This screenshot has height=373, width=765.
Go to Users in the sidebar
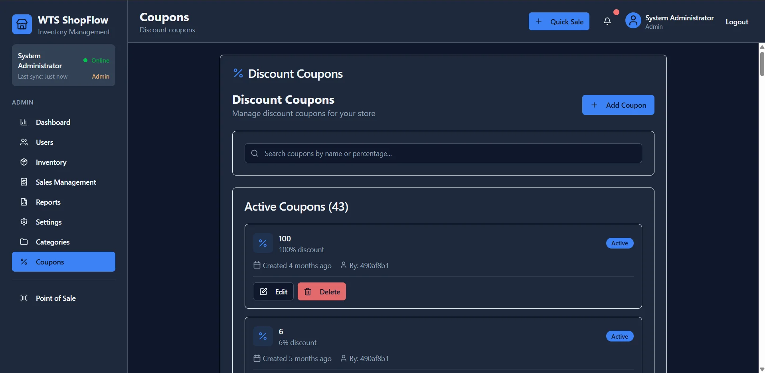point(63,142)
